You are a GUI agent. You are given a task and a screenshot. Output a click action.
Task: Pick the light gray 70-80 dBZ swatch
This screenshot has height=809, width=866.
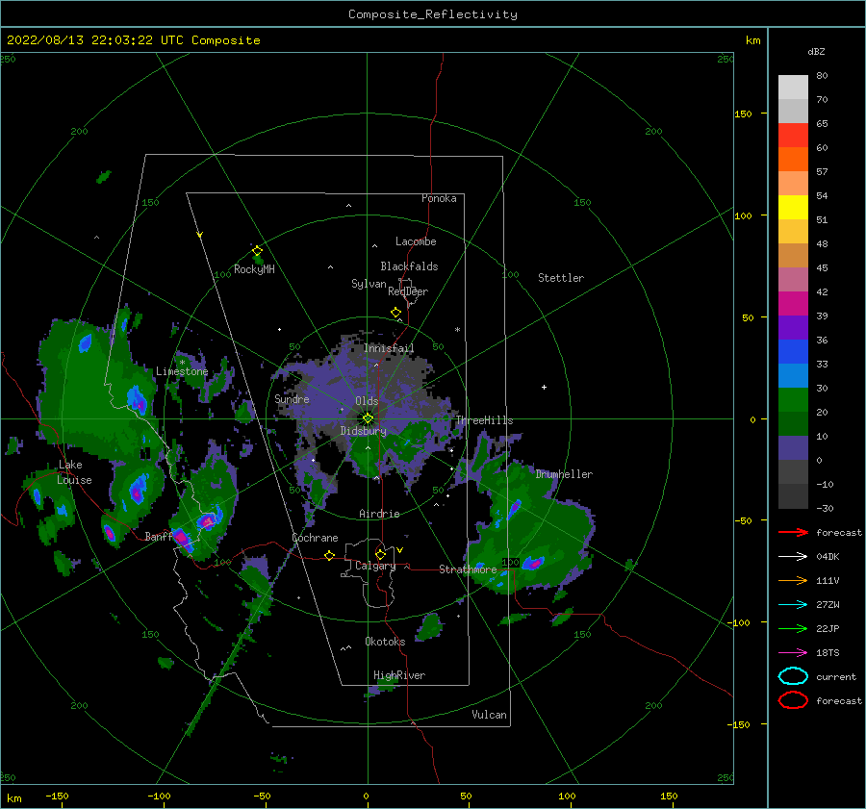pos(793,87)
